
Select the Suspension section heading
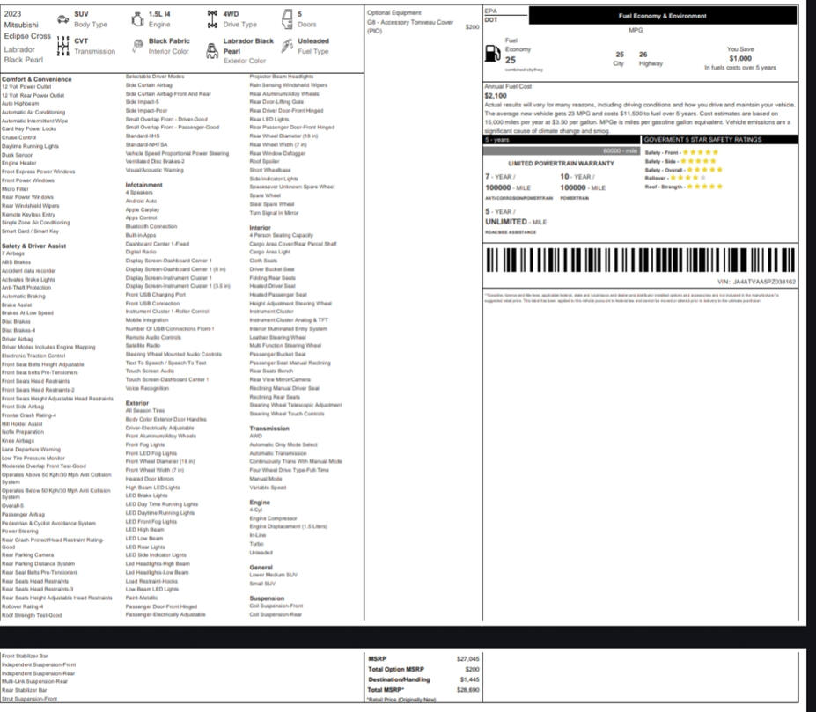(x=267, y=598)
